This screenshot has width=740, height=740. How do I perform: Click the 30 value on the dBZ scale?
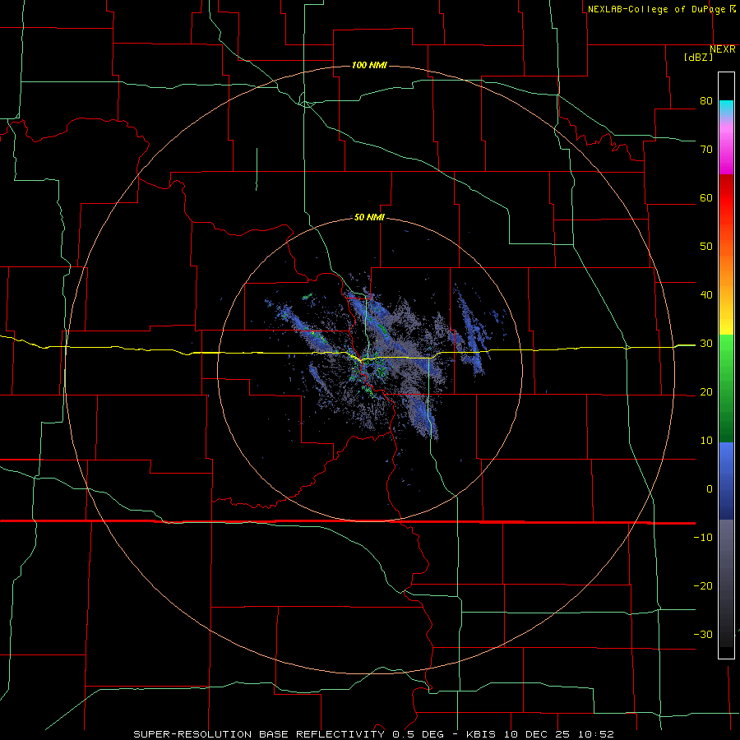click(706, 343)
